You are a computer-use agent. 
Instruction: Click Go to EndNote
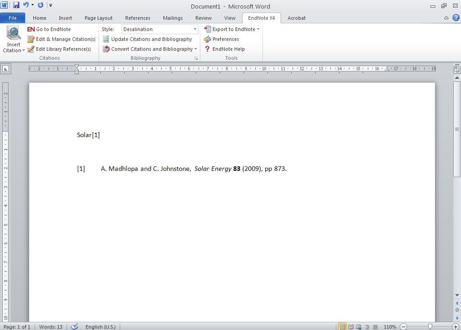49,29
